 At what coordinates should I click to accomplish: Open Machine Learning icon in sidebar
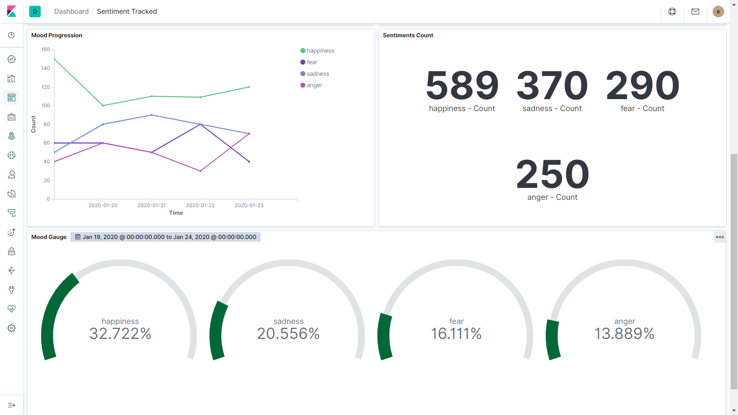(x=12, y=155)
